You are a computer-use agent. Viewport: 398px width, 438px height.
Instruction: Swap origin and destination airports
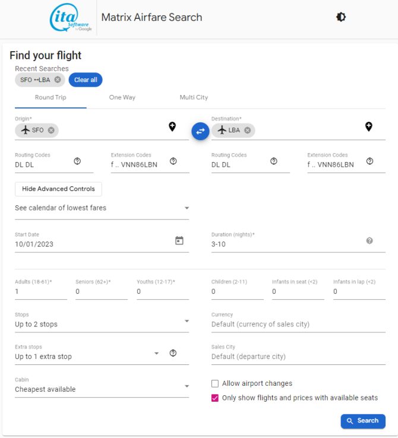[x=200, y=131]
